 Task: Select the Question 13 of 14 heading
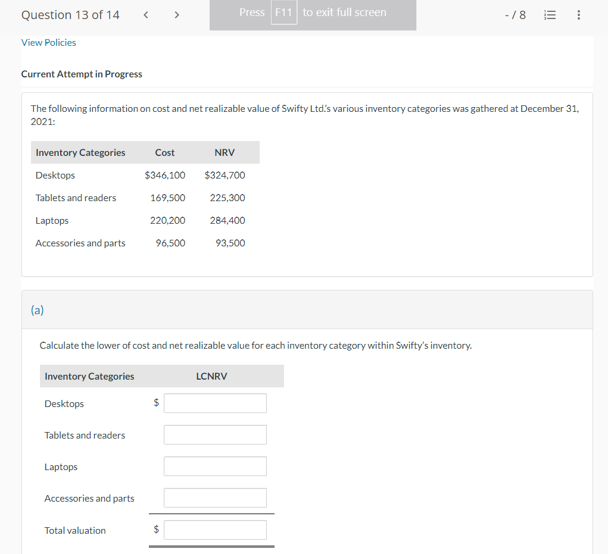coord(70,15)
